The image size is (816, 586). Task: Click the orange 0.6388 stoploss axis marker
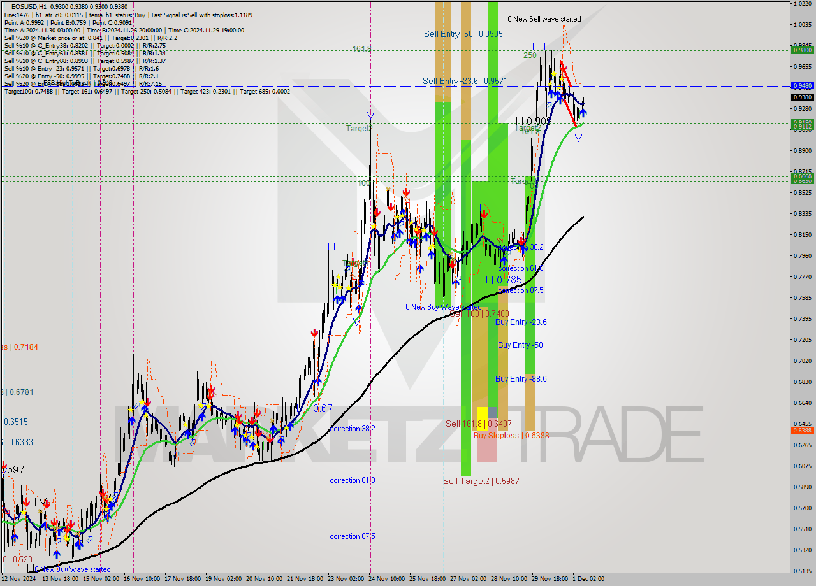802,430
